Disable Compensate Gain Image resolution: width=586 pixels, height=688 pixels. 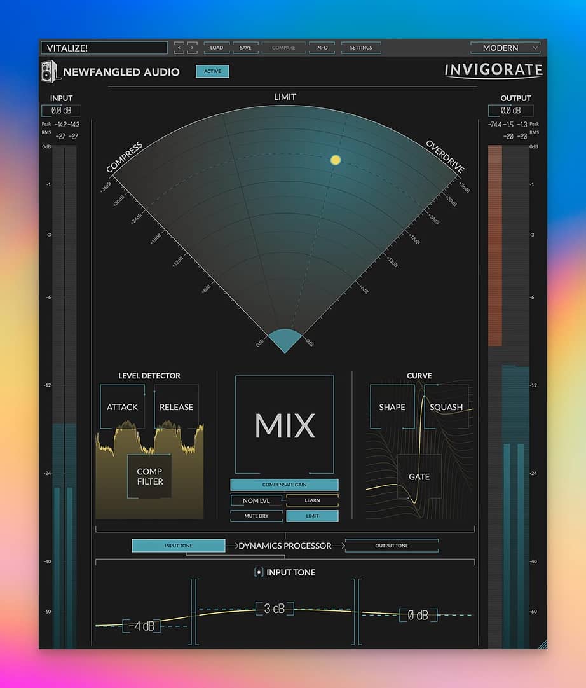(x=284, y=485)
